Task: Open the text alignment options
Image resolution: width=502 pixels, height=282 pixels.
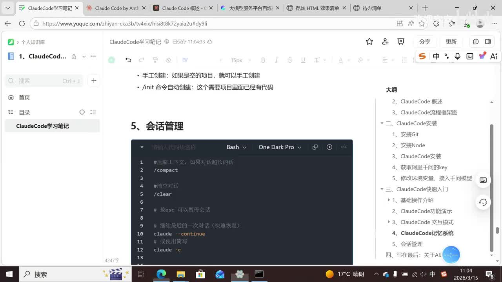Action: (x=385, y=60)
